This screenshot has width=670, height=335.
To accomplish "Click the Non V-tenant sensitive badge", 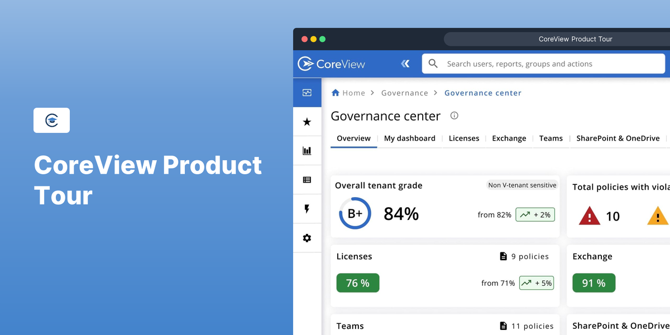I will pos(522,185).
